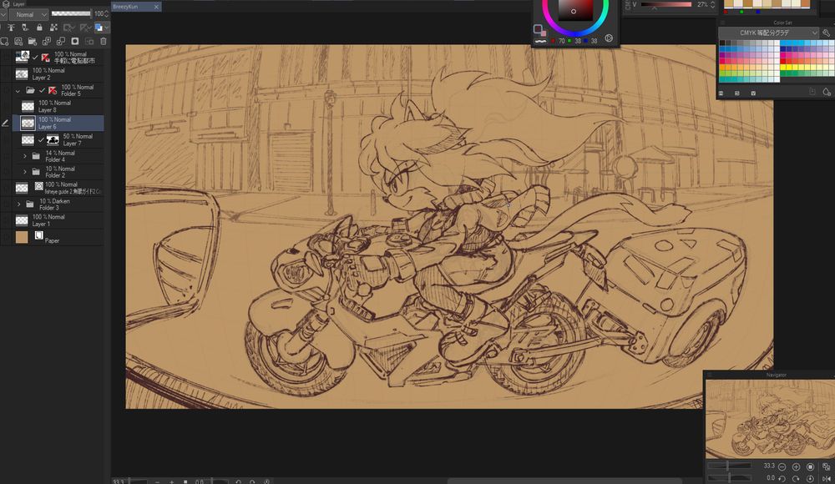Click the Navigator zoom in icon
The width and height of the screenshot is (835, 484).
(796, 466)
